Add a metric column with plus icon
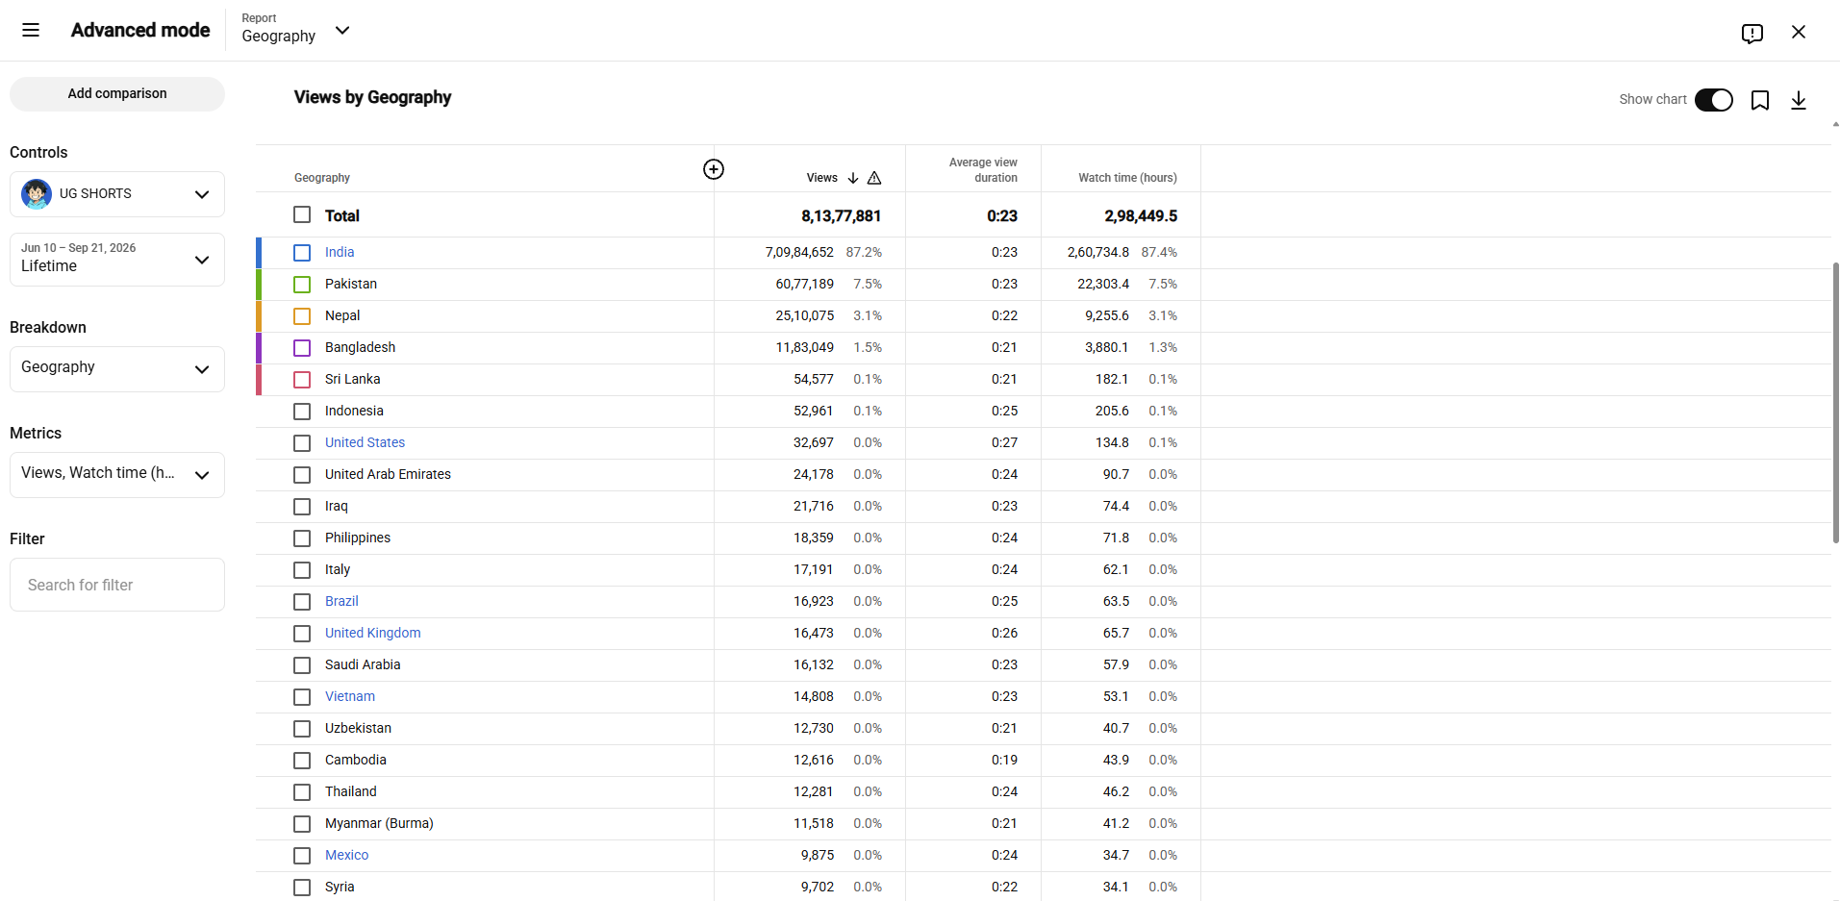Viewport: 1840px width, 901px height. point(714,169)
